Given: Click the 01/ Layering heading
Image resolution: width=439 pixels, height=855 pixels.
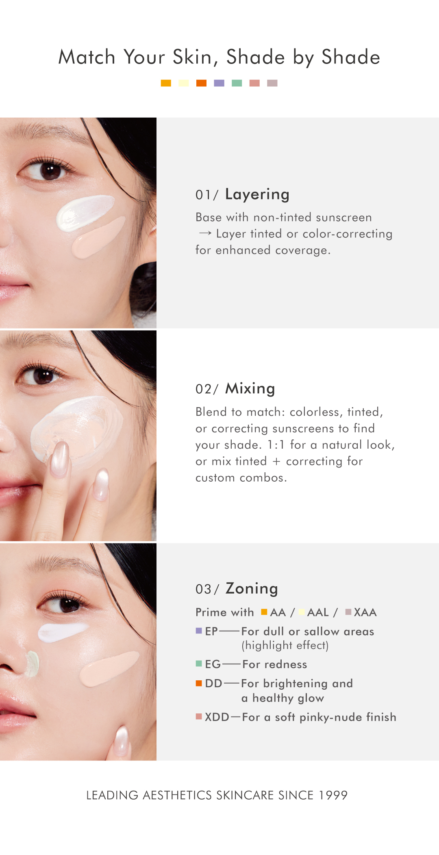Looking at the screenshot, I should (x=243, y=194).
